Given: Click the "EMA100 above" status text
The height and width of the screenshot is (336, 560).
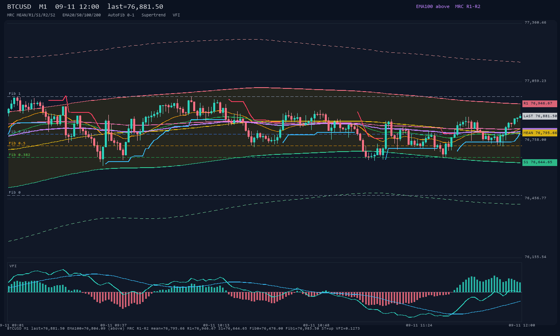Looking at the screenshot, I should (432, 6).
